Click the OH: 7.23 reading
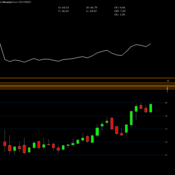Viewport: 175px width, 175px height. point(120,11)
